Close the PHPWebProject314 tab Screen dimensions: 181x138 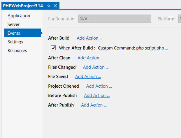[x=56, y=6]
